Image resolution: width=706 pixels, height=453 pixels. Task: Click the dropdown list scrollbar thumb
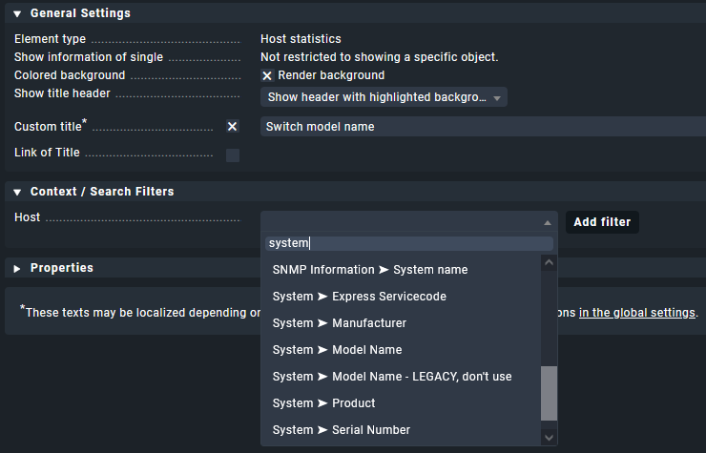pos(549,392)
